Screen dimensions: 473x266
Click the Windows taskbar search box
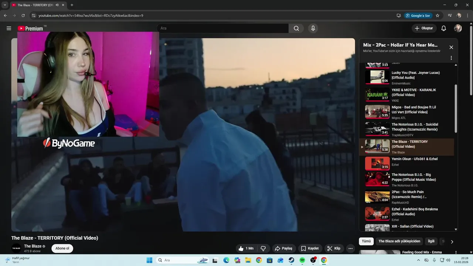[x=183, y=260]
